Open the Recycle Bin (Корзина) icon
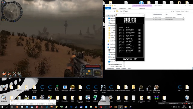The image size is (193, 109). [187, 98]
